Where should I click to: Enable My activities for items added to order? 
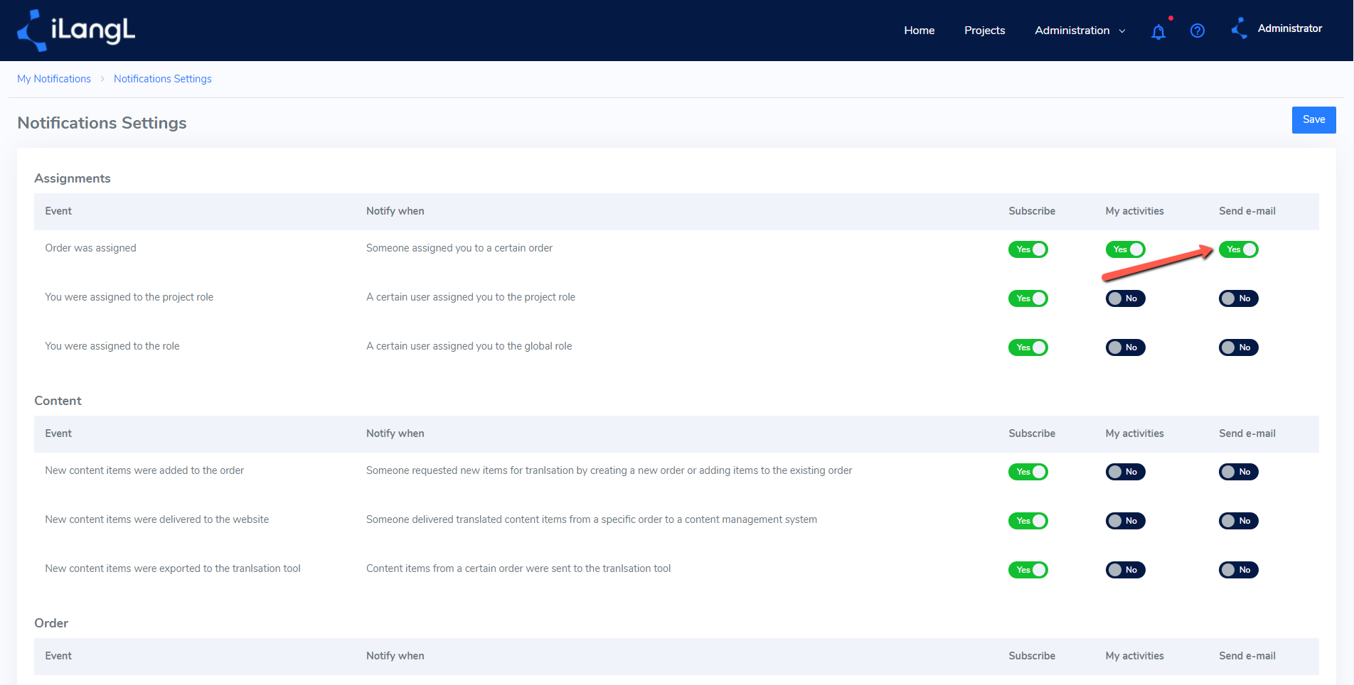point(1125,472)
